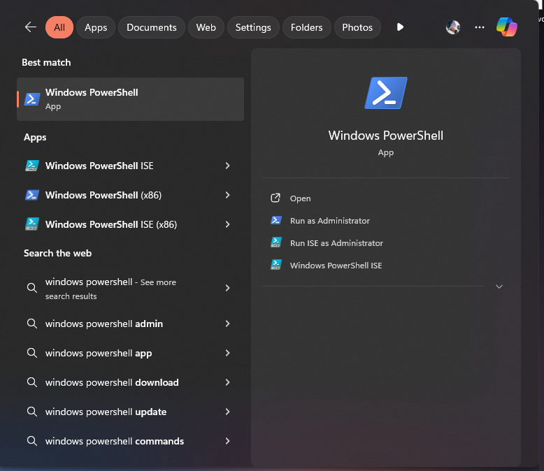
Task: Switch to the Documents filter tab
Action: click(x=152, y=27)
